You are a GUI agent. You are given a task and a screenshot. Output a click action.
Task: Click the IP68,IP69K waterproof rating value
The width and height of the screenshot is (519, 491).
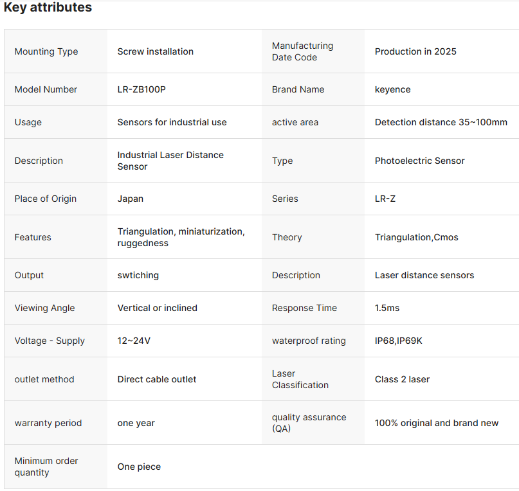(399, 341)
